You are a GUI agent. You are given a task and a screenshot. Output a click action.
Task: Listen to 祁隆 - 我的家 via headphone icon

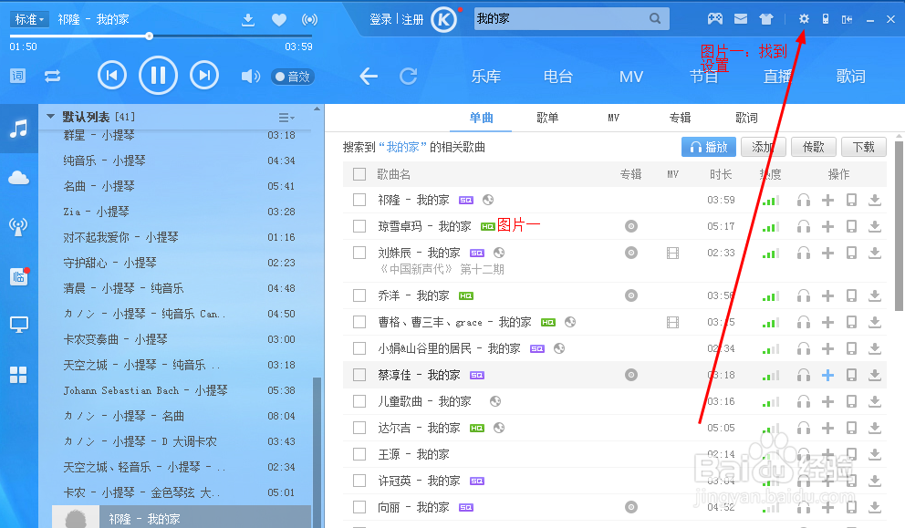[x=804, y=201]
